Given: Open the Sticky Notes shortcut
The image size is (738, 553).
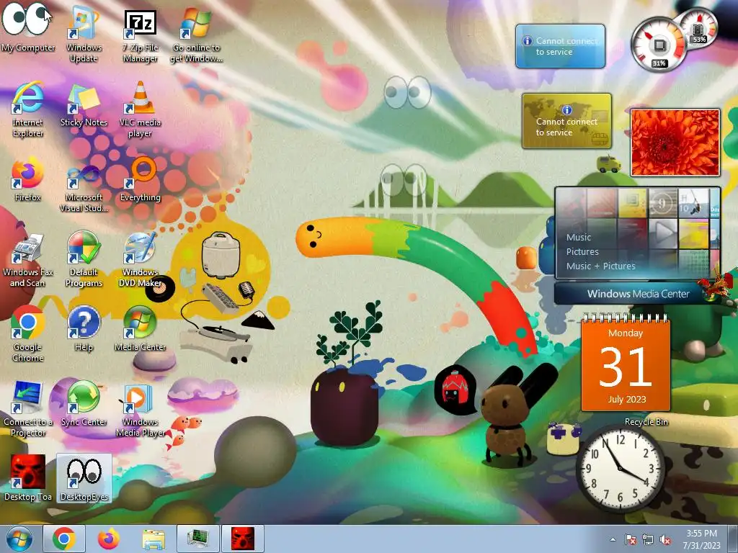Looking at the screenshot, I should [x=84, y=104].
